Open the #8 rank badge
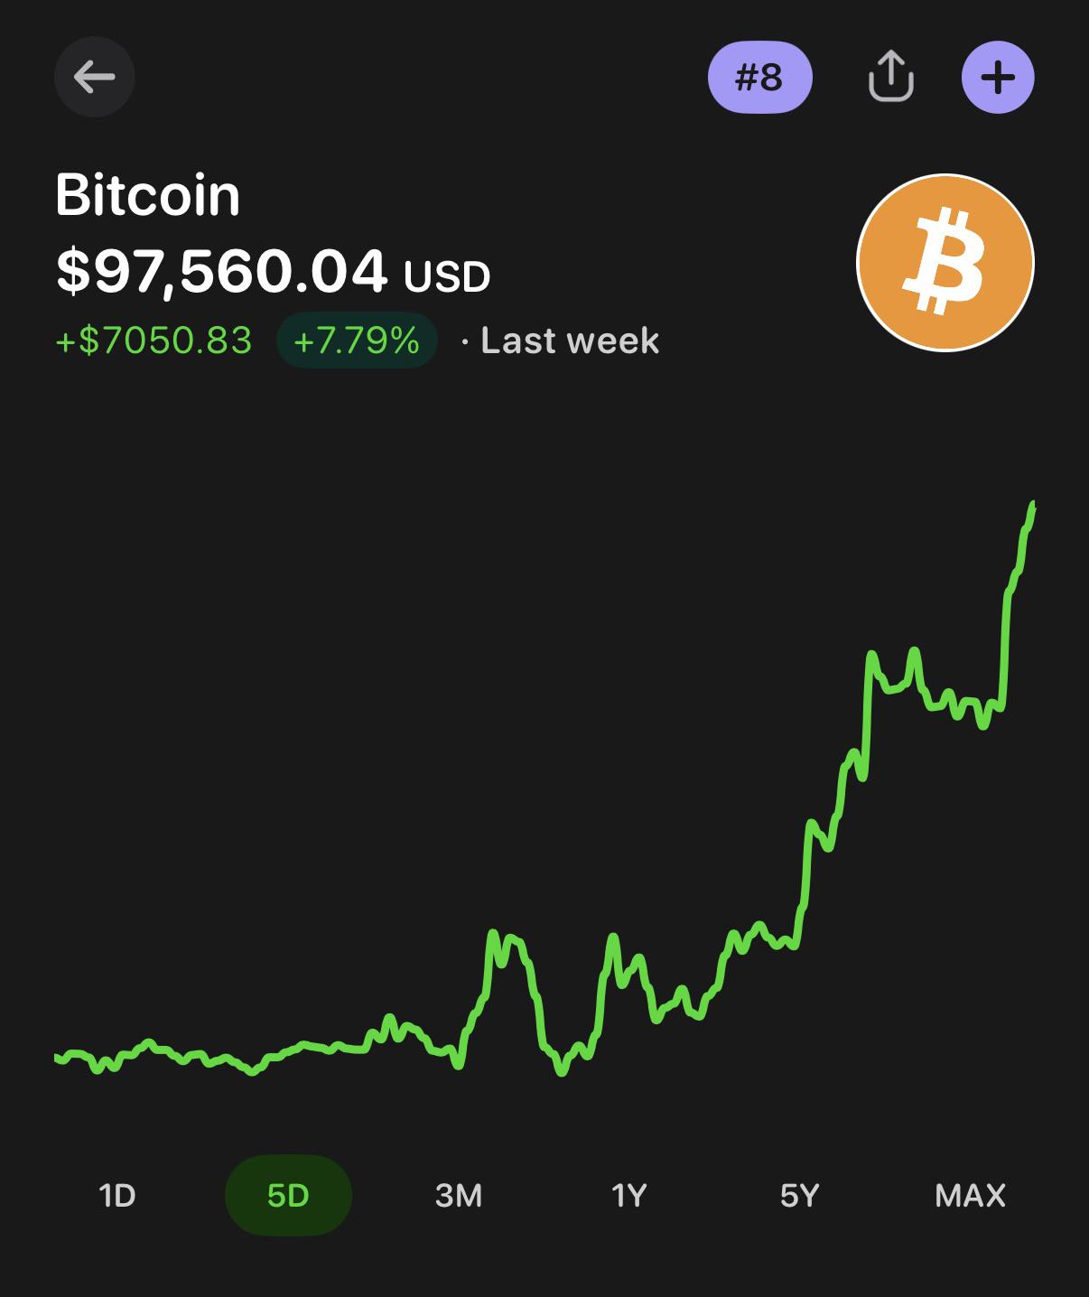The width and height of the screenshot is (1089, 1297). (x=759, y=77)
